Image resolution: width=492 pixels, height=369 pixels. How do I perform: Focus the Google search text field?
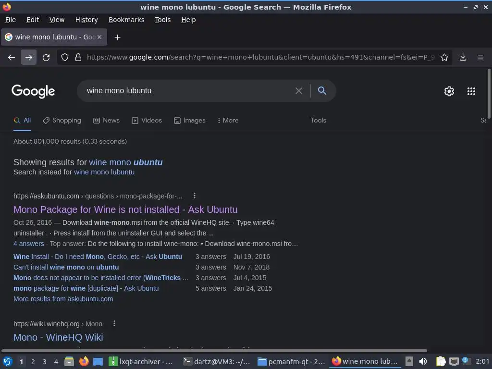click(188, 91)
